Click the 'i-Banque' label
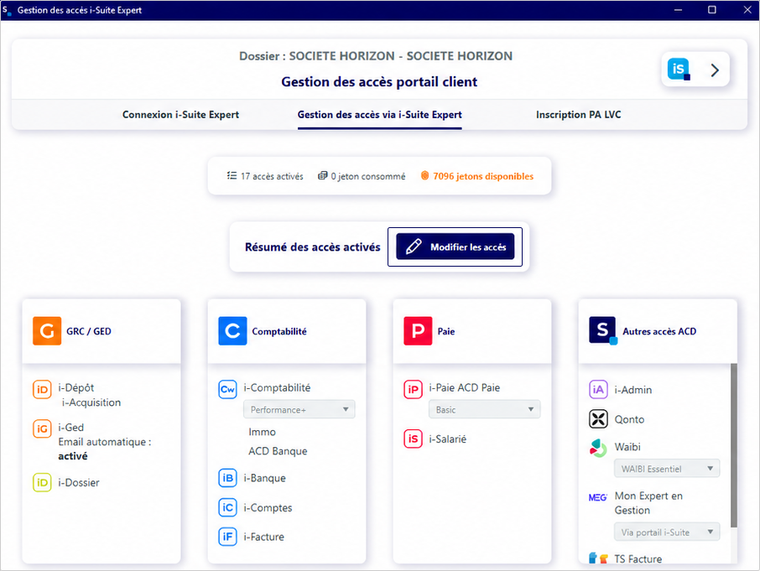The width and height of the screenshot is (760, 571). tap(264, 478)
